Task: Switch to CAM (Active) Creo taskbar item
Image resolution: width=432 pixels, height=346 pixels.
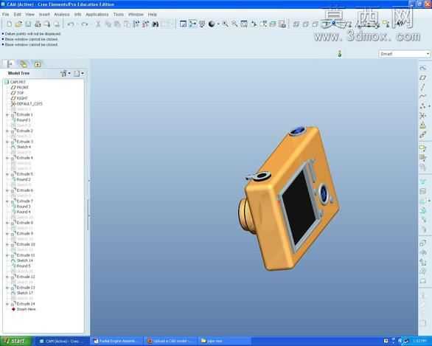Action: 62,342
